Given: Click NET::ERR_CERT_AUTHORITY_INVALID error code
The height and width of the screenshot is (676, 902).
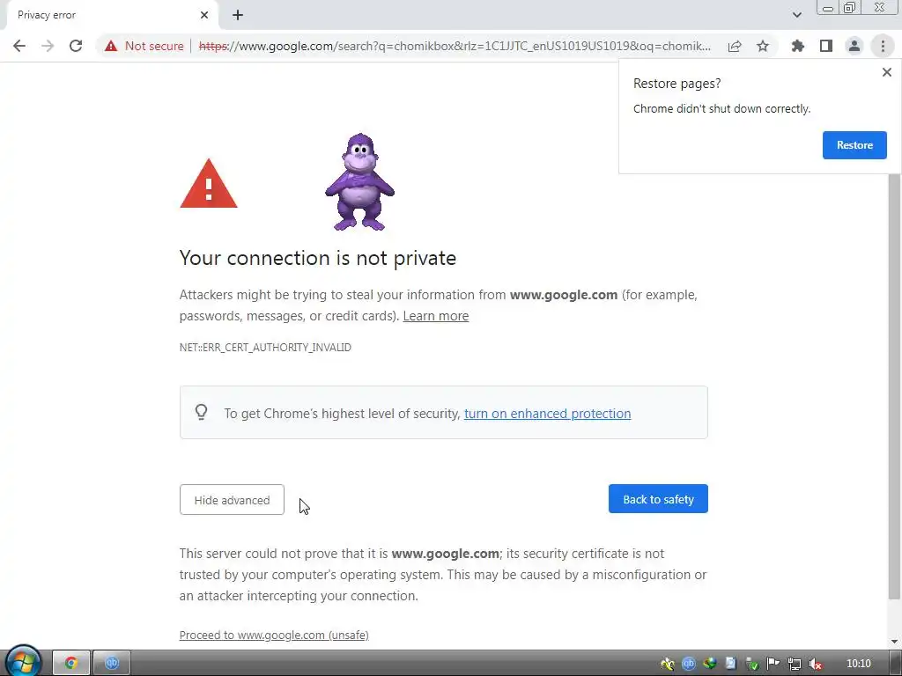Looking at the screenshot, I should [x=265, y=347].
